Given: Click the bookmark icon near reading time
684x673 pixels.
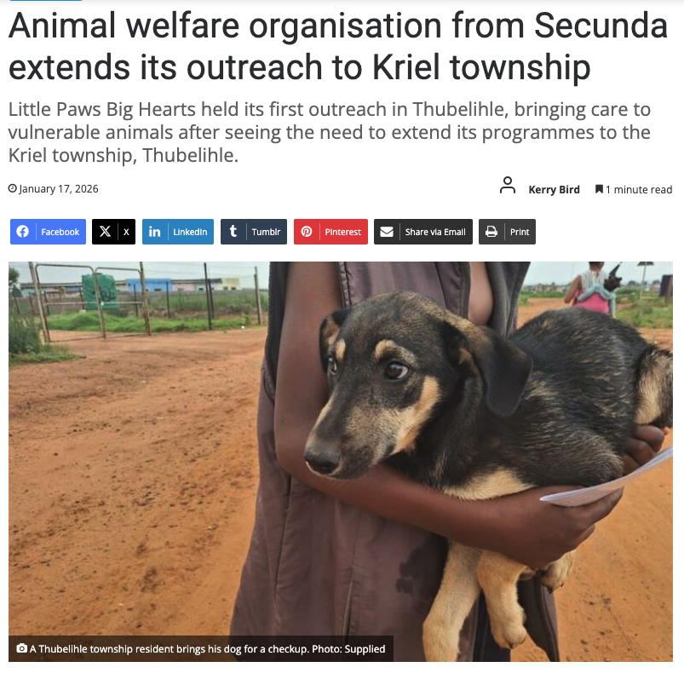Looking at the screenshot, I should click(599, 189).
